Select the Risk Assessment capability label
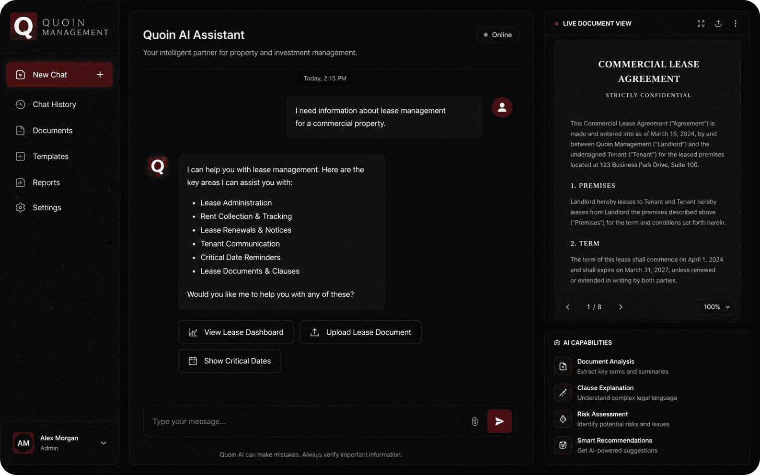This screenshot has width=760, height=475. click(602, 414)
